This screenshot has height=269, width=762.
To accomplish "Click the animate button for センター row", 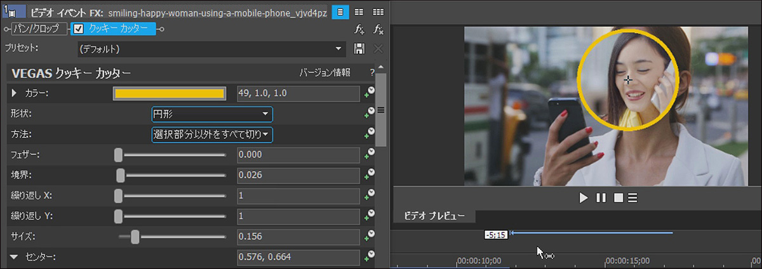I will [x=369, y=257].
